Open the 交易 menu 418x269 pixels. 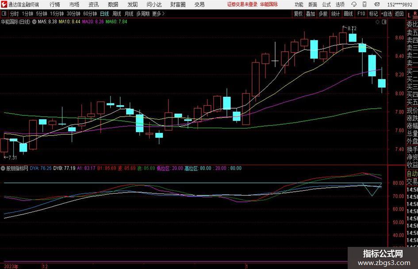tap(199, 4)
